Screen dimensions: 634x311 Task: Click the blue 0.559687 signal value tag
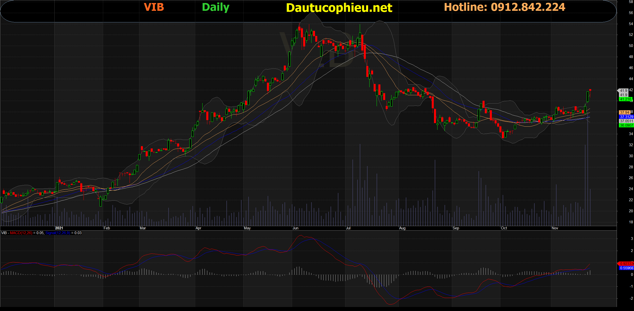click(x=626, y=268)
